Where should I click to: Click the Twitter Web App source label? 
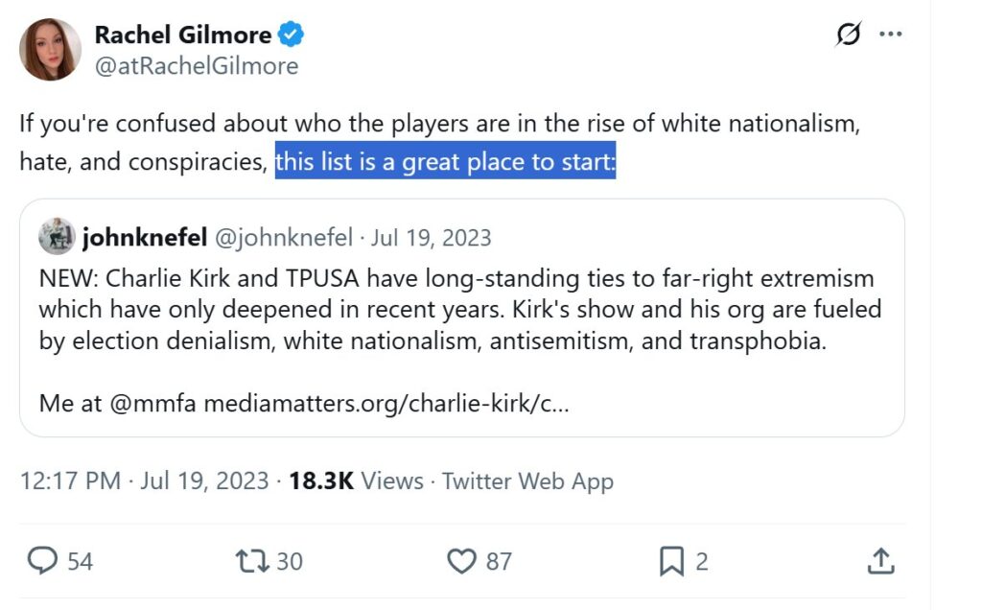[x=527, y=481]
